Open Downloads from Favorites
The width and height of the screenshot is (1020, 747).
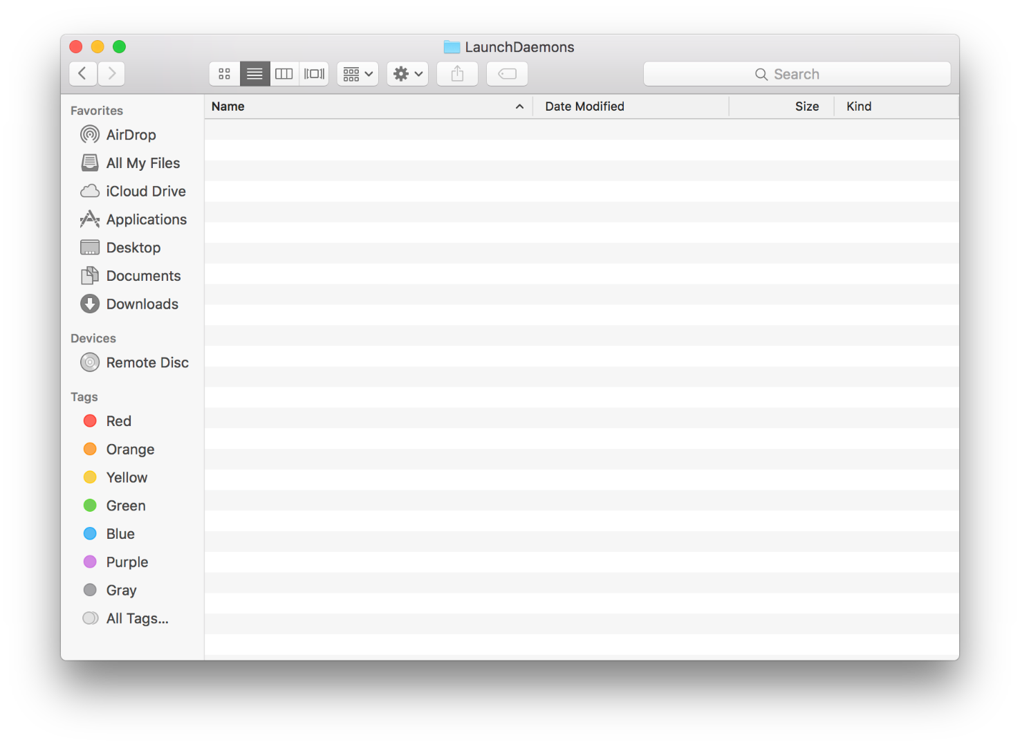(142, 304)
